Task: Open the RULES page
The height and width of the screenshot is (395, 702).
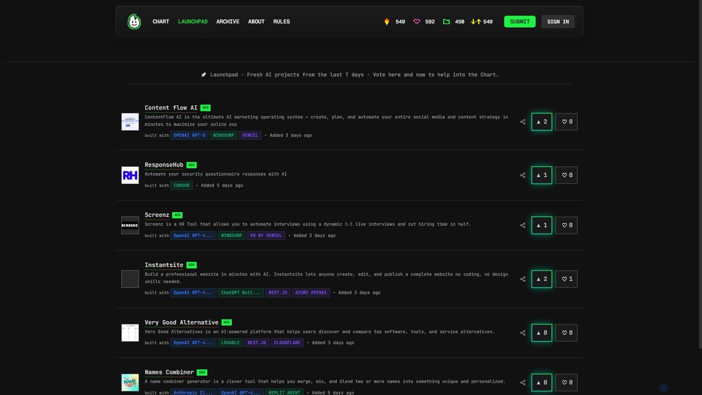Action: click(x=281, y=21)
